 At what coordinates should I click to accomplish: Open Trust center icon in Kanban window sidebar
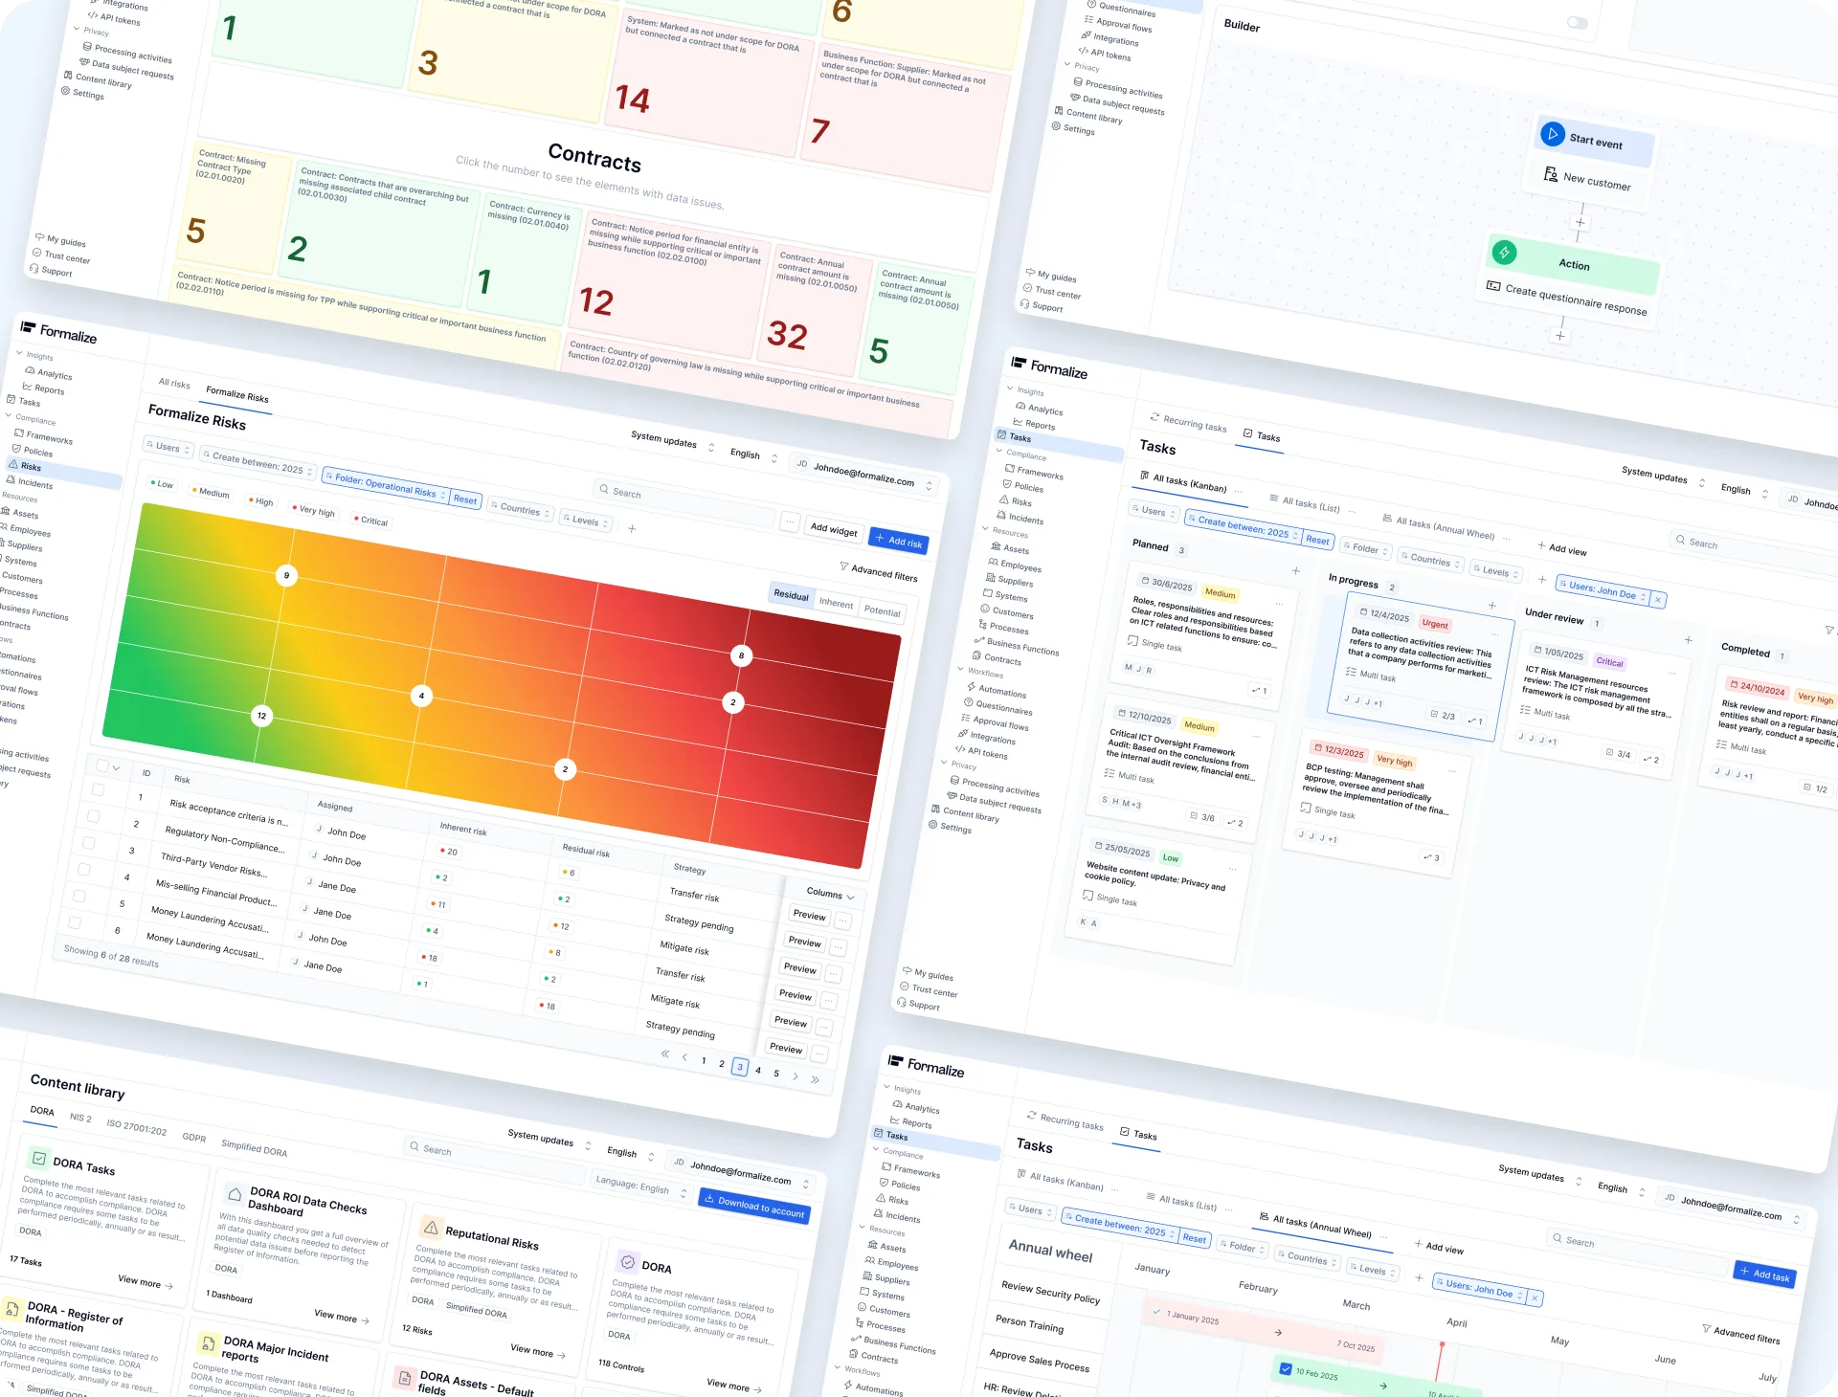point(905,987)
